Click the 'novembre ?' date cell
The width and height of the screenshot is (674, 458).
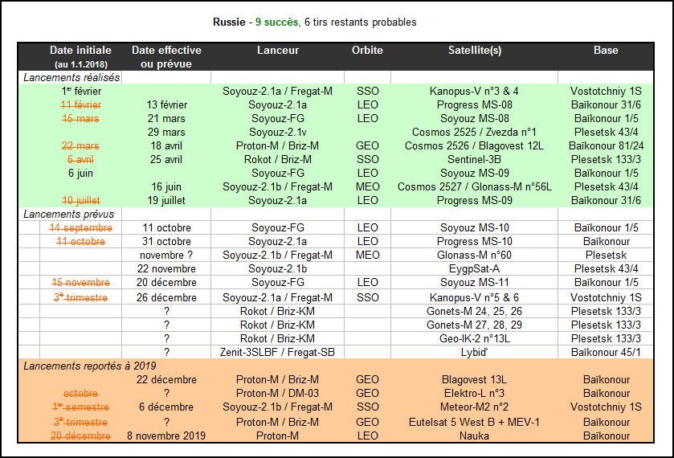(166, 256)
